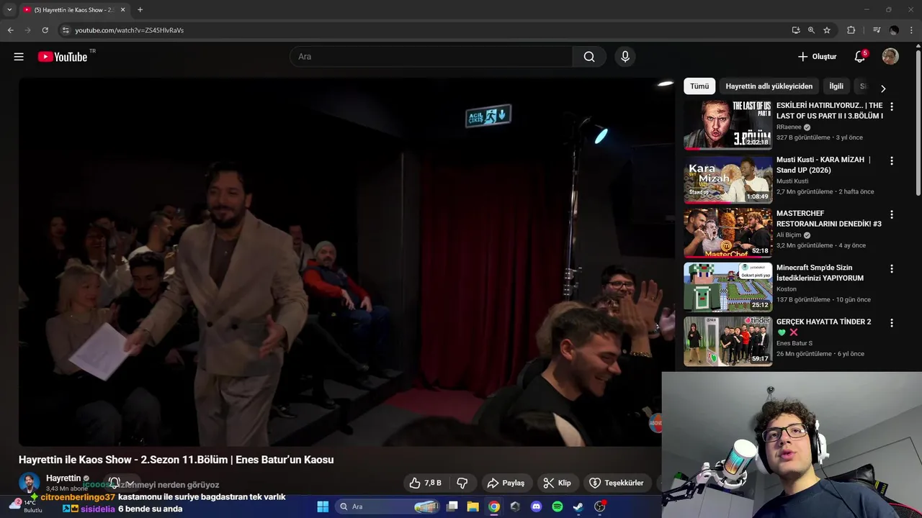Close the Hayrettin ile Kaos Show tab
Viewport: 922px width, 518px height.
pos(122,10)
